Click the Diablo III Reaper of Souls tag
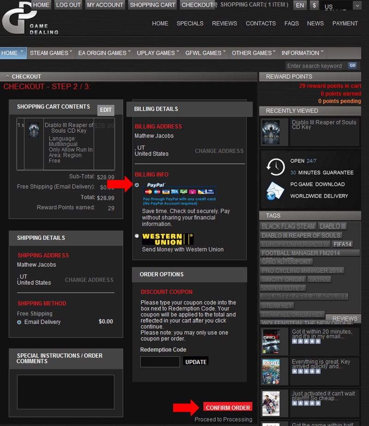 click(301, 235)
